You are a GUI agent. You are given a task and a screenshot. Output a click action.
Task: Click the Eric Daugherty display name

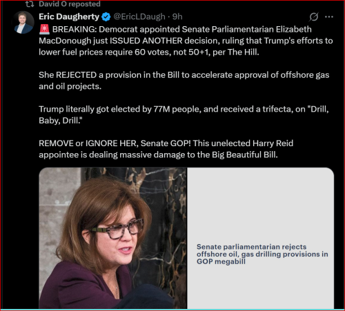click(x=69, y=17)
